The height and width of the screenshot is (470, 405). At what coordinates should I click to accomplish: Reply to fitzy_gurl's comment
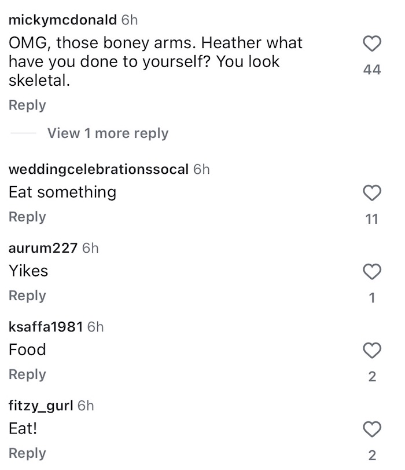click(x=26, y=453)
